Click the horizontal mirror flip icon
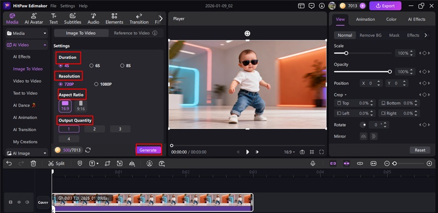This screenshot has height=213, width=438. tap(364, 137)
